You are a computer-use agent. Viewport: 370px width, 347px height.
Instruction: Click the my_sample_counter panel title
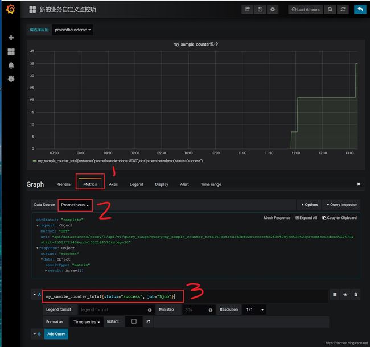[196, 44]
